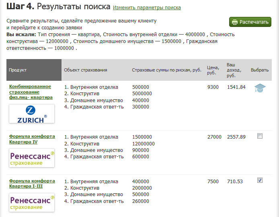Open Формула комфорта Квартира IV product link
279x217 pixels.
tap(32, 139)
